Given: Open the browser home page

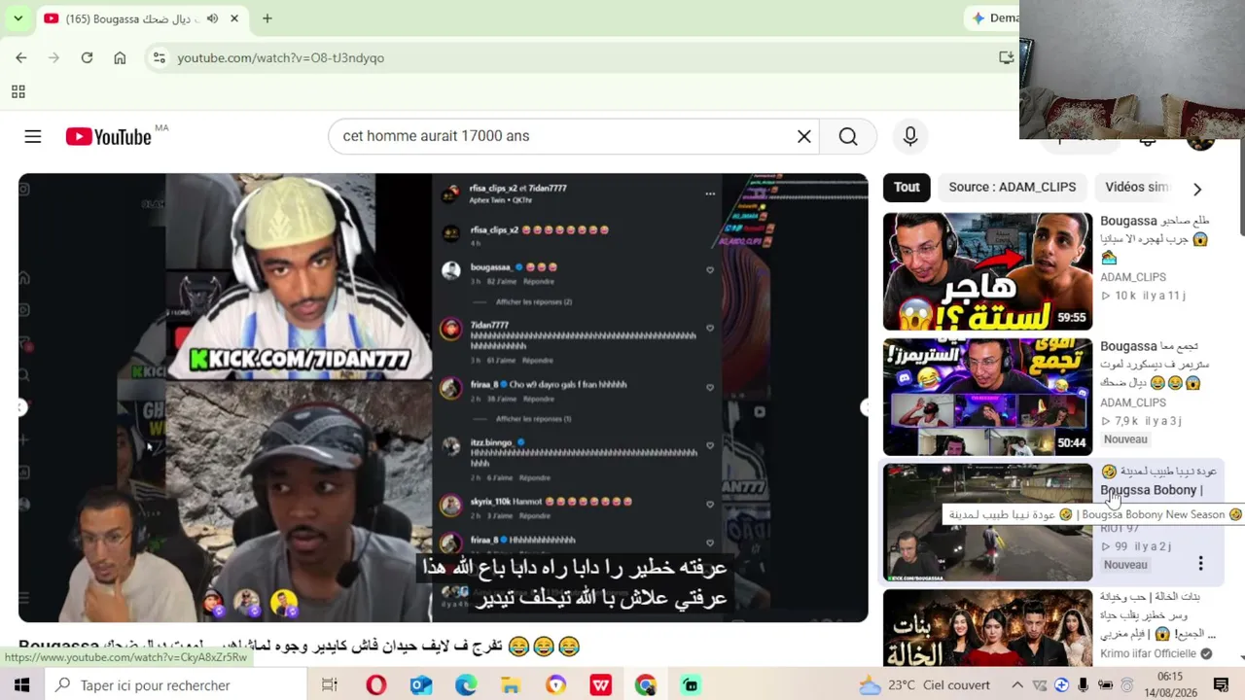Looking at the screenshot, I should pyautogui.click(x=120, y=58).
